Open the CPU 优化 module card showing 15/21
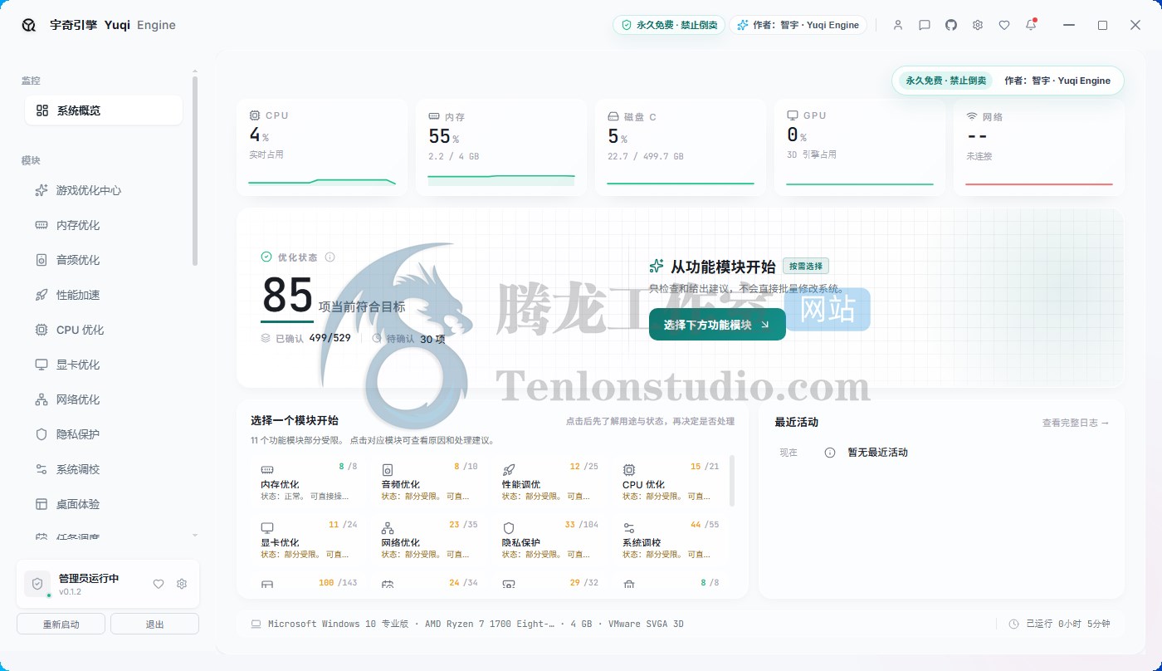 (x=670, y=482)
